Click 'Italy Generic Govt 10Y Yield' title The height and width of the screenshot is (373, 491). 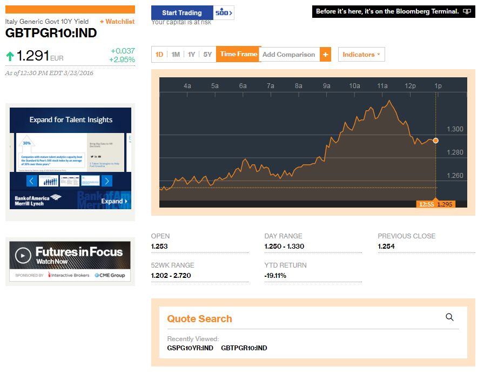pos(47,22)
